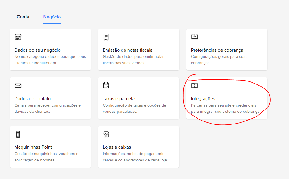Select the Negócio tab
This screenshot has width=289, height=179.
(x=52, y=17)
